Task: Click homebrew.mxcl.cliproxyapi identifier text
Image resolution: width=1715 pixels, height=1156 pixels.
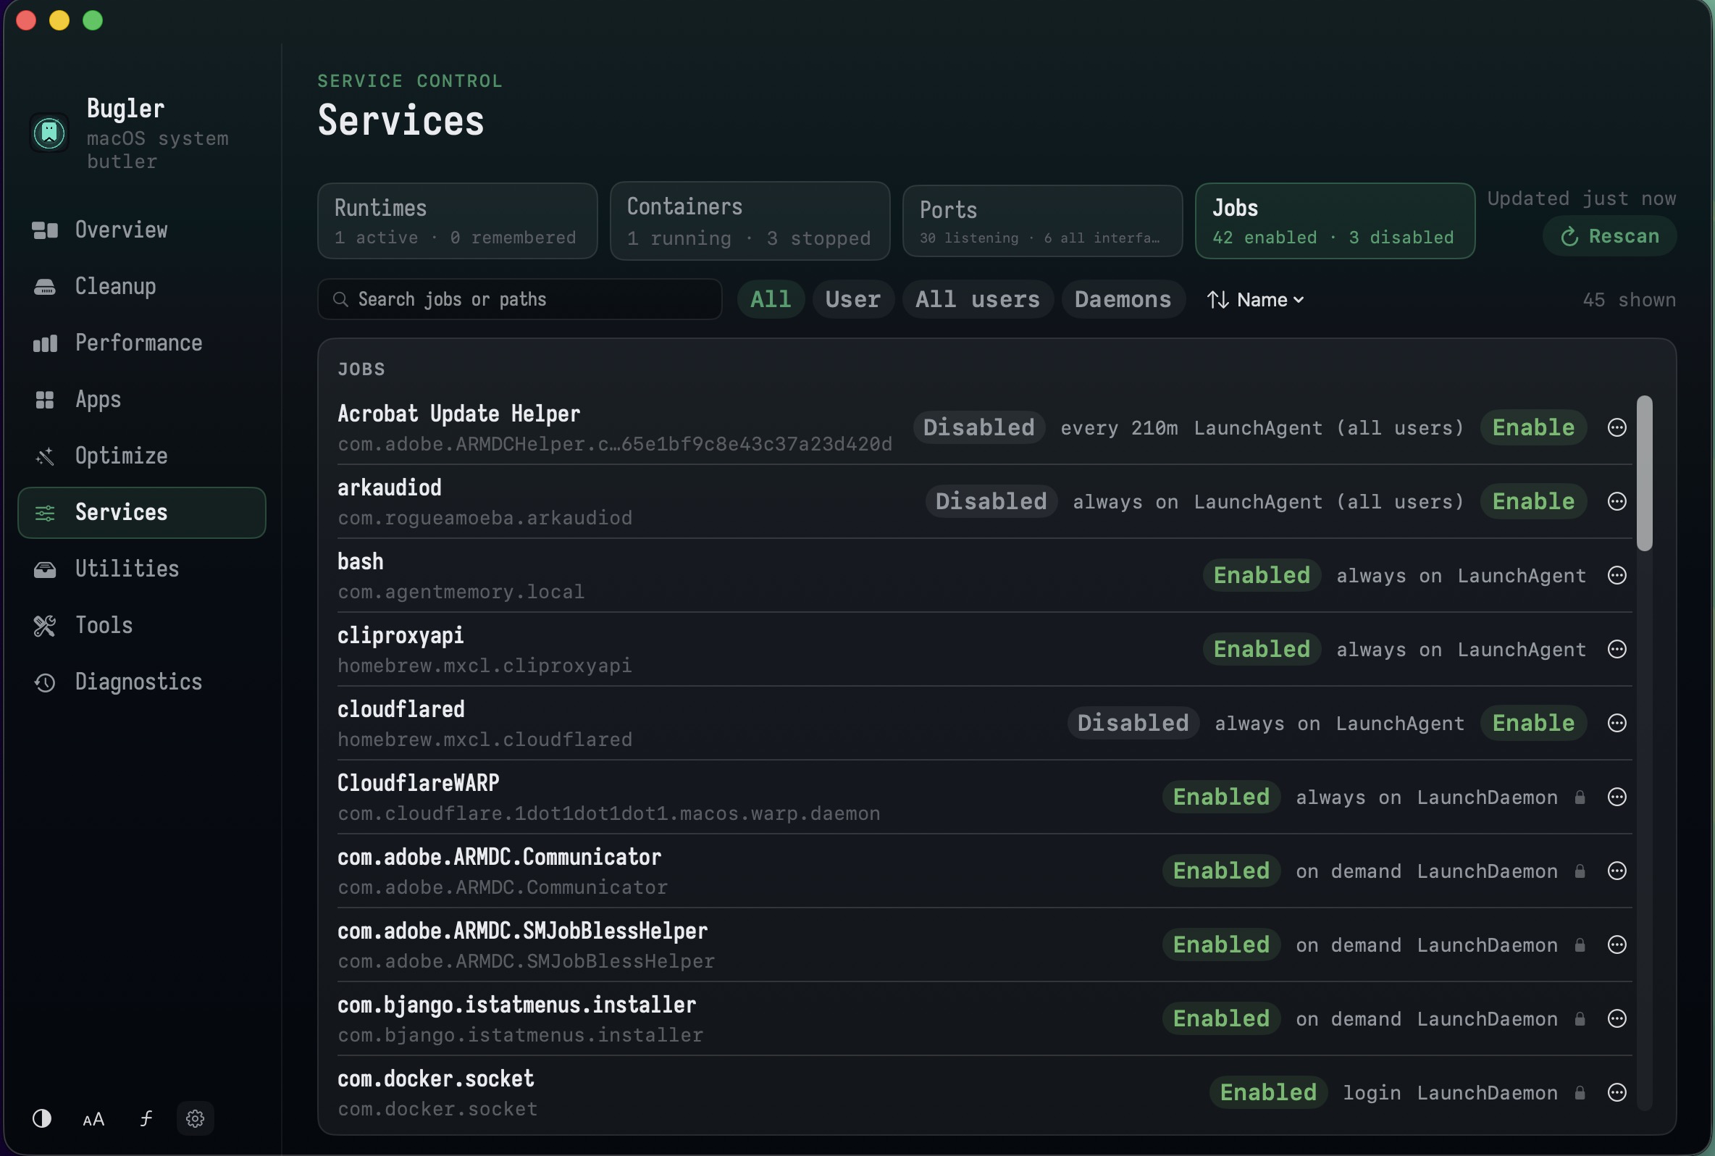Action: click(485, 666)
